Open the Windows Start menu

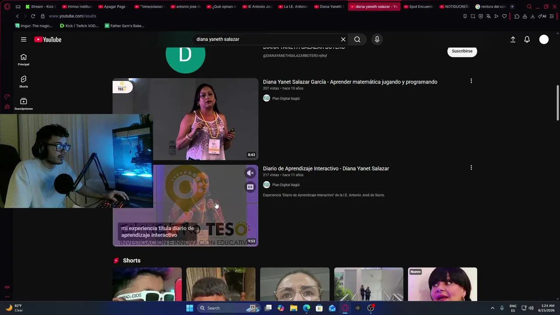(x=189, y=308)
